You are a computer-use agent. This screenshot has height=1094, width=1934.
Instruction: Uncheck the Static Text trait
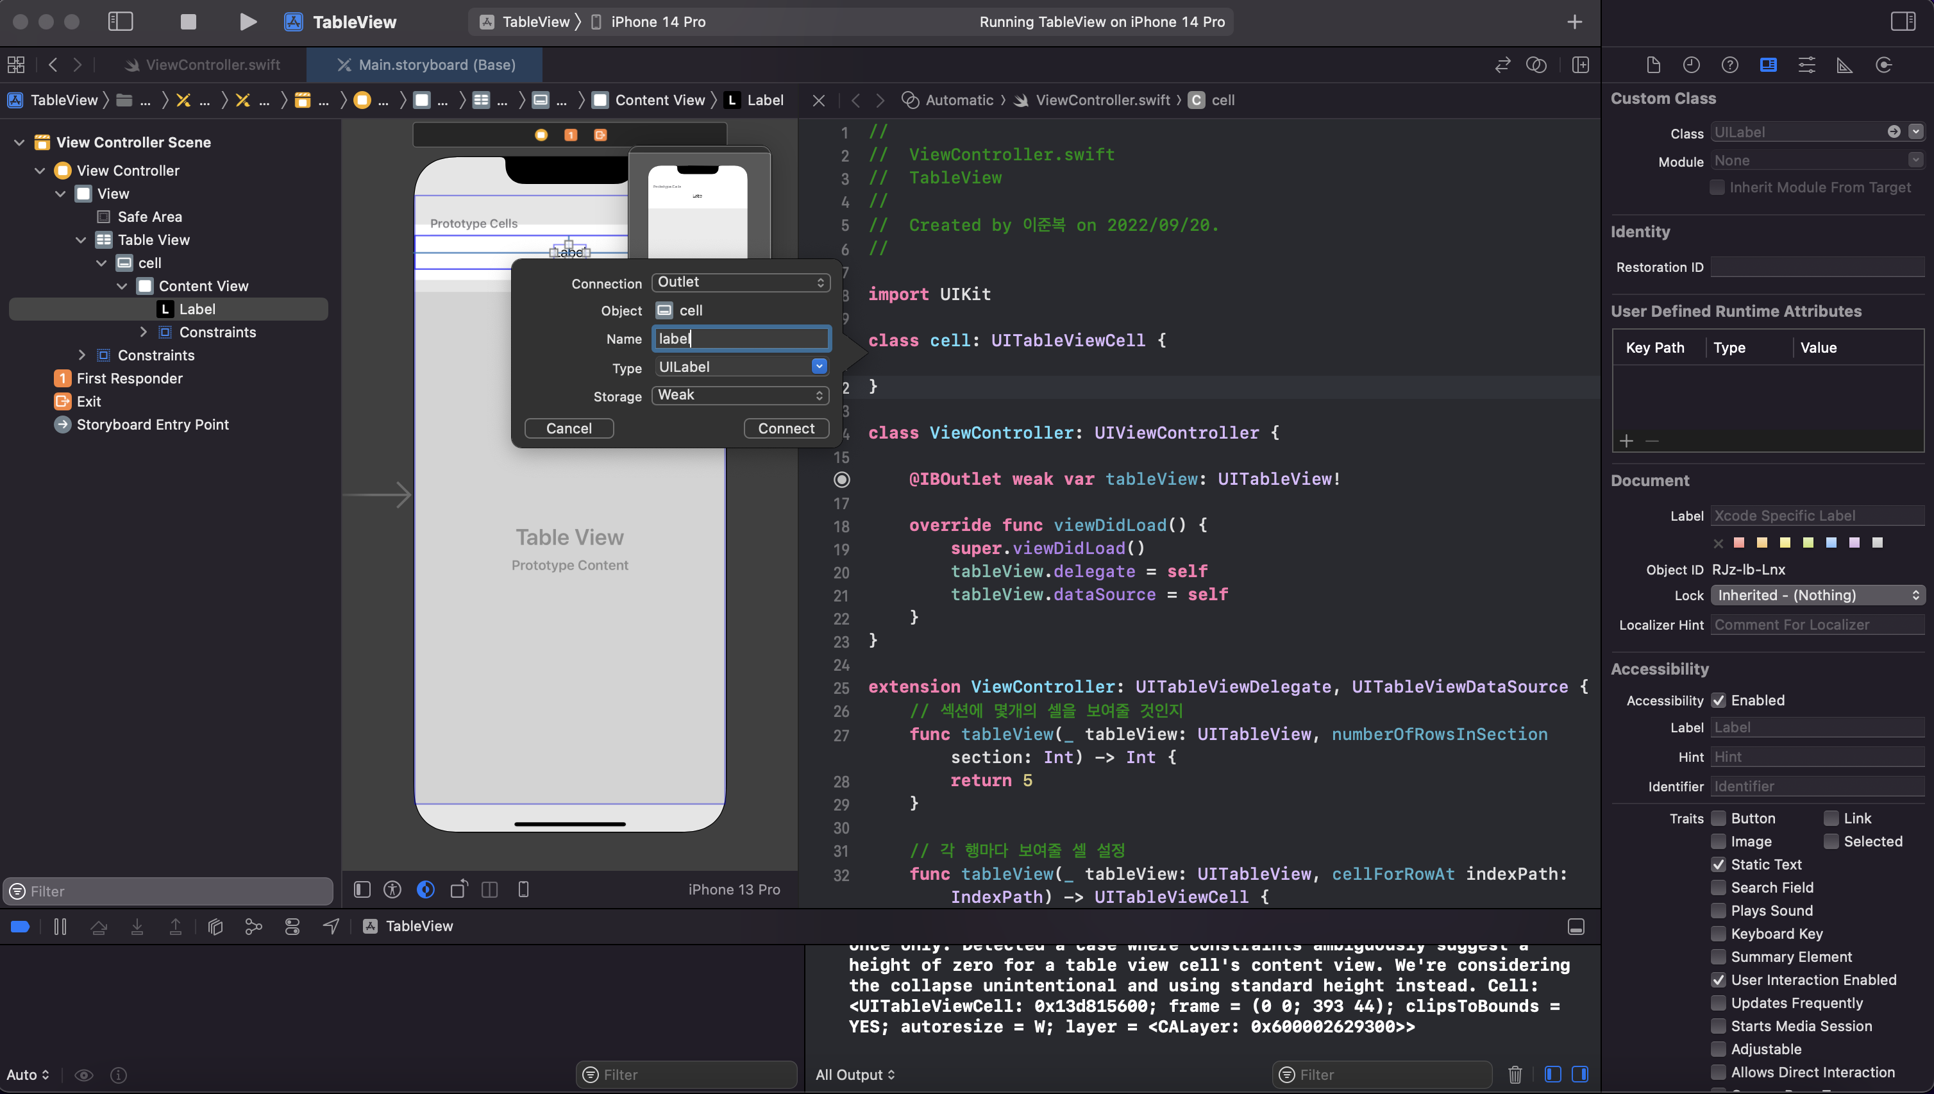pyautogui.click(x=1719, y=864)
